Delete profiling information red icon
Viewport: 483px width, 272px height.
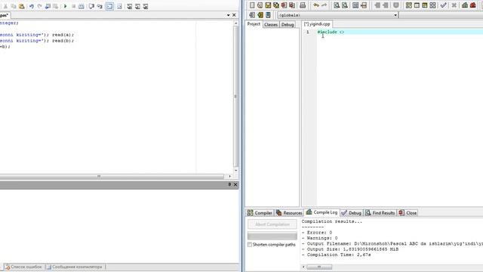[473, 5]
